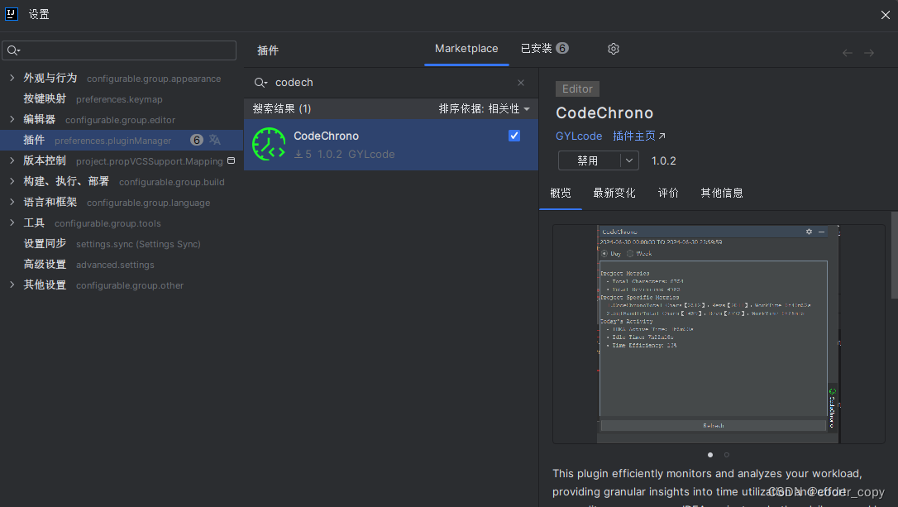Screen dimensions: 898x507
Task: Expand the 构建、执行、部署 group
Action: [12, 182]
